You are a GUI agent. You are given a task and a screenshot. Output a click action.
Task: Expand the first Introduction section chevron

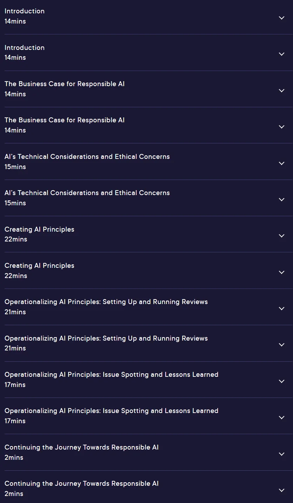point(281,18)
